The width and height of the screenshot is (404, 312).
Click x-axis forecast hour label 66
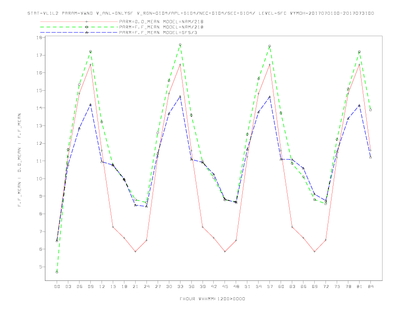point(304,287)
